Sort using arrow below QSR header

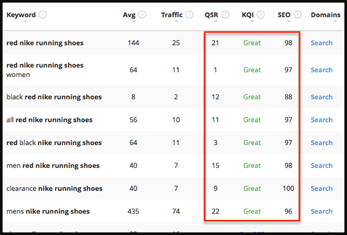pyautogui.click(x=216, y=21)
